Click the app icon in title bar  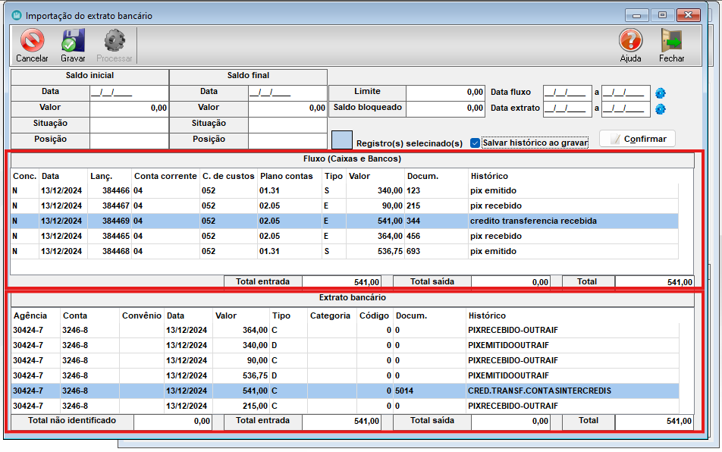pos(17,15)
